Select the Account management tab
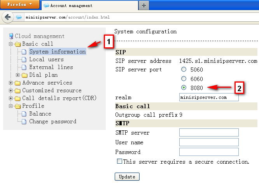The height and width of the screenshot is (185, 259). tap(90, 5)
